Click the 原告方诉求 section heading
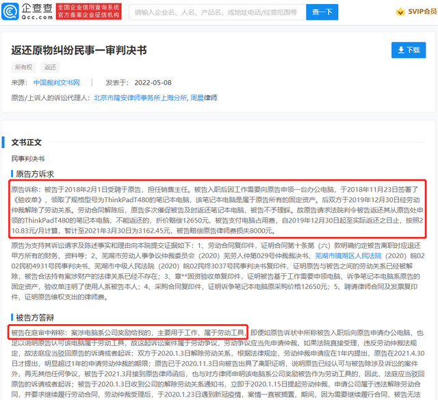The height and width of the screenshot is (400, 438). tap(34, 174)
